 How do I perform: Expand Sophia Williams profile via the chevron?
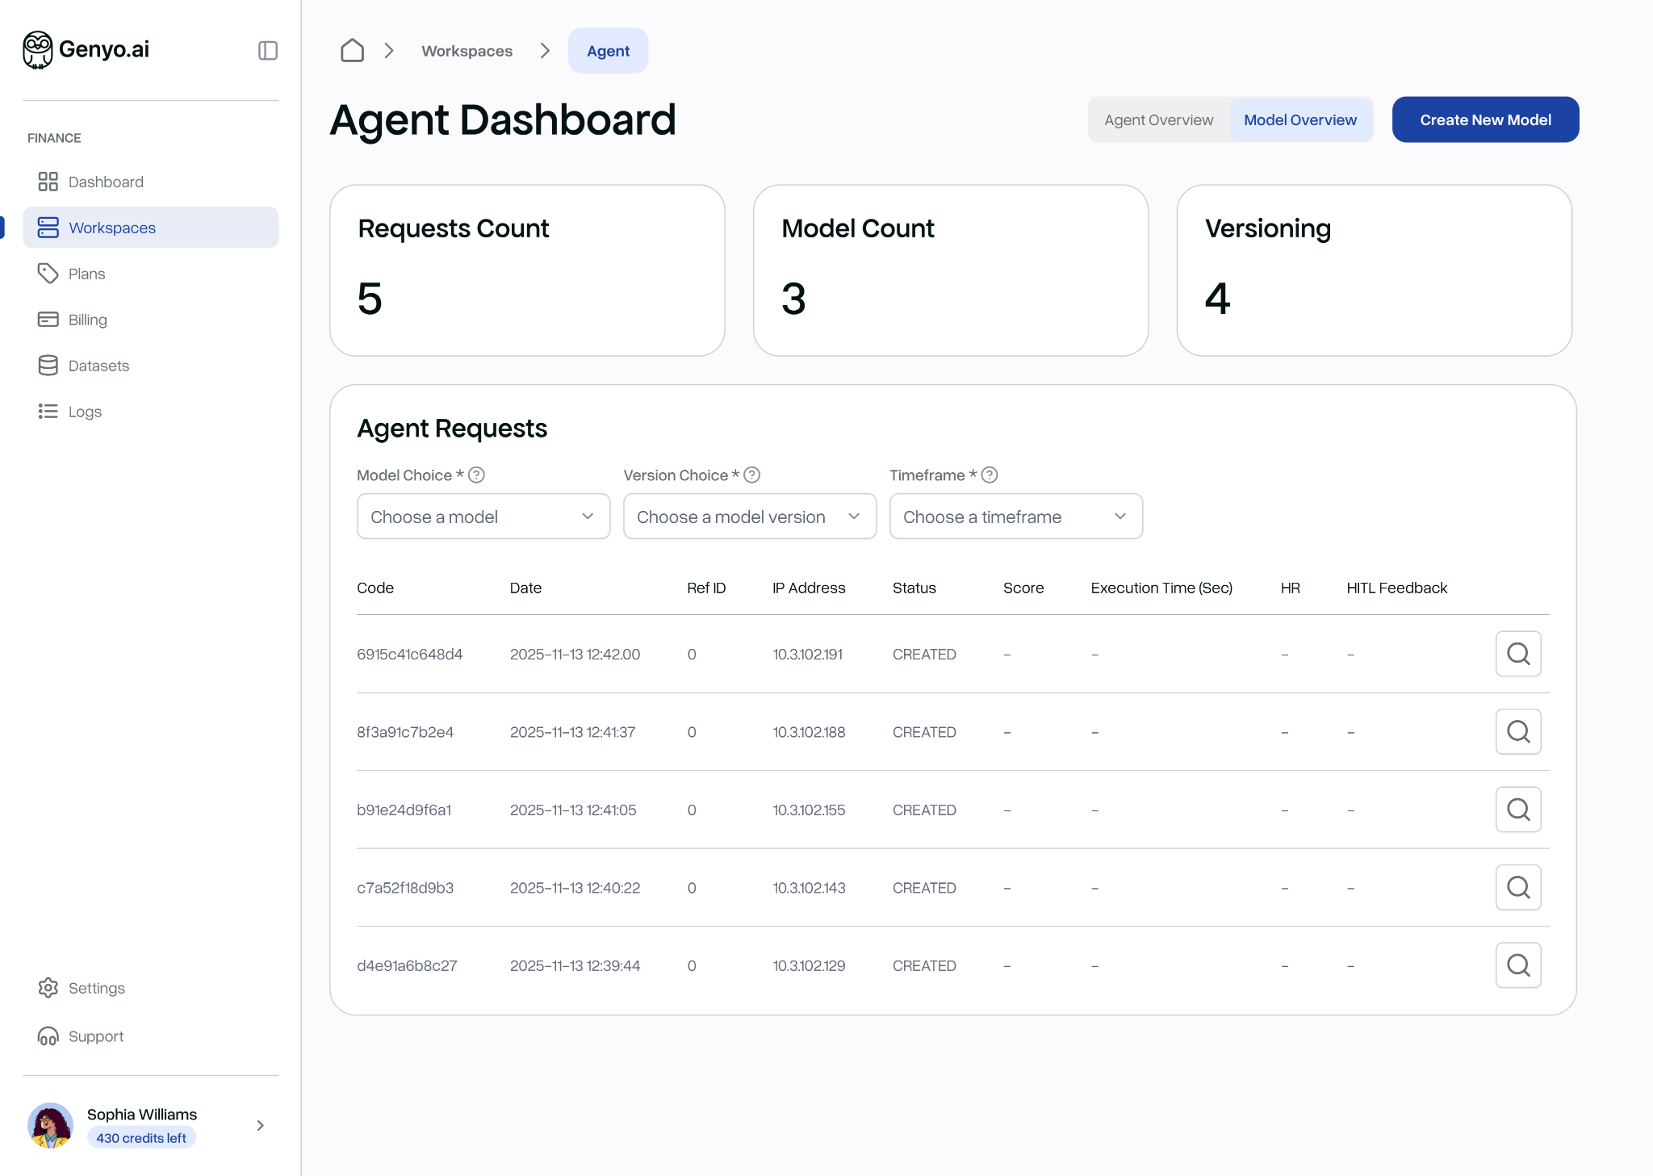click(259, 1125)
